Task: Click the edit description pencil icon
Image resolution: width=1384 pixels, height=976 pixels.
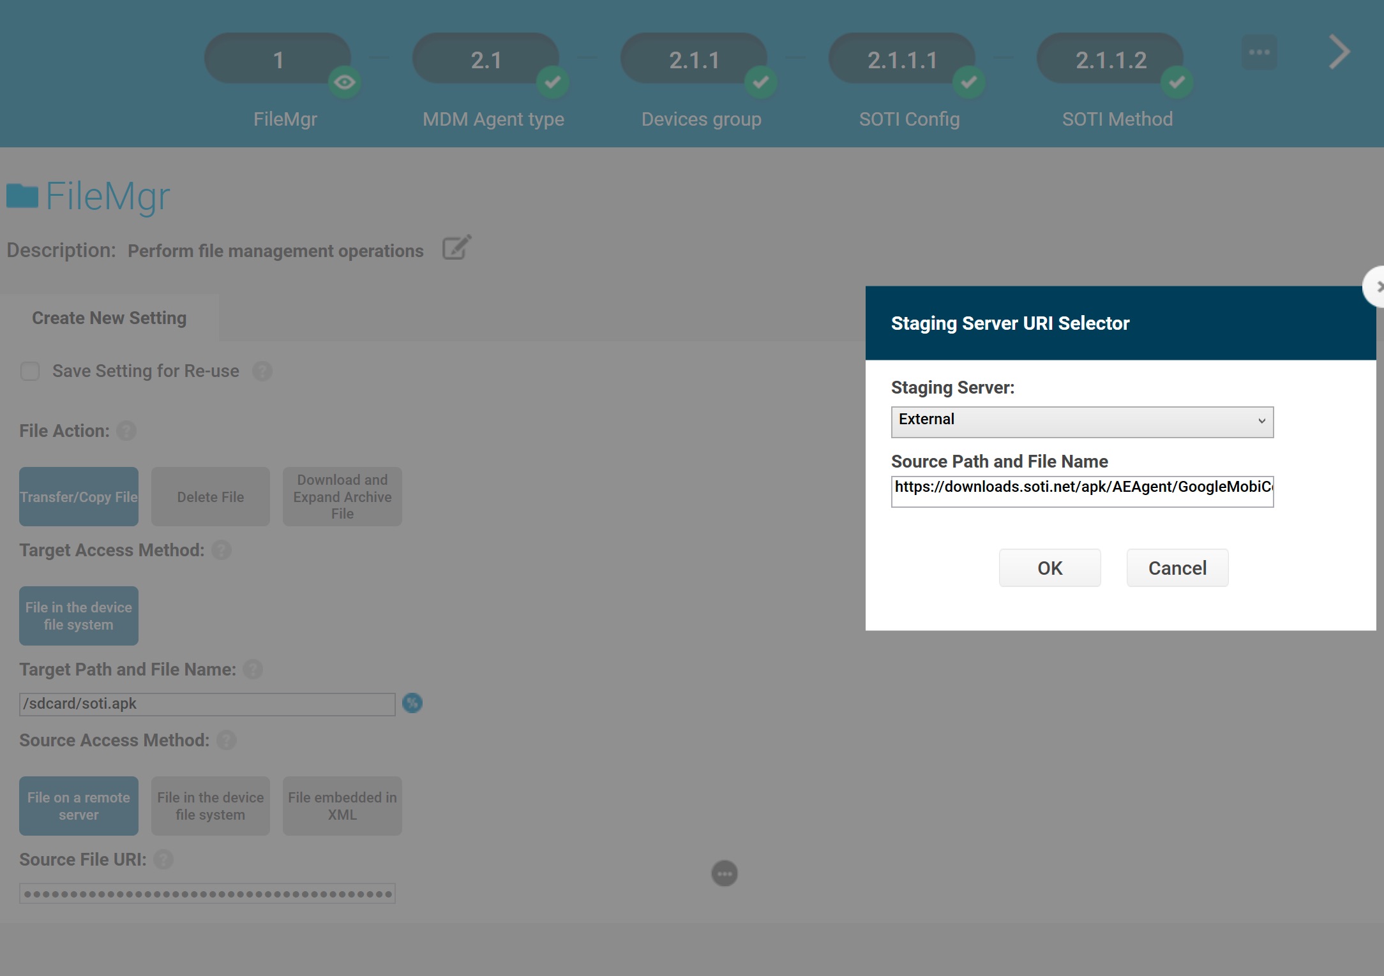Action: (x=456, y=248)
